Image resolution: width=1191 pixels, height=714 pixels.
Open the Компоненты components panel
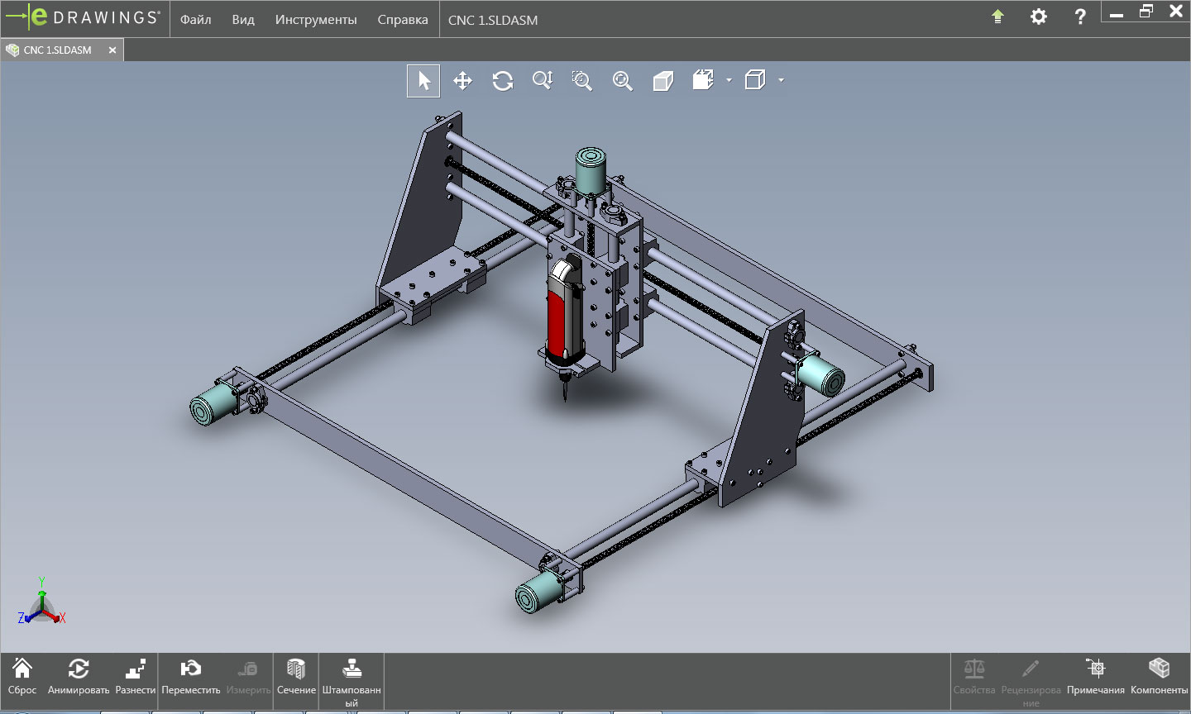1159,678
